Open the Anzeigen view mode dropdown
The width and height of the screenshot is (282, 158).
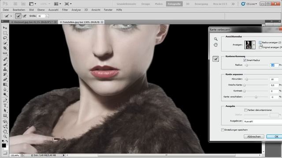(254, 45)
